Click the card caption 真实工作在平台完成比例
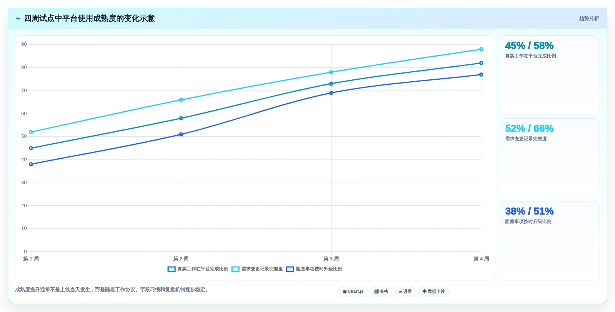Image resolution: width=615 pixels, height=312 pixels. (530, 56)
